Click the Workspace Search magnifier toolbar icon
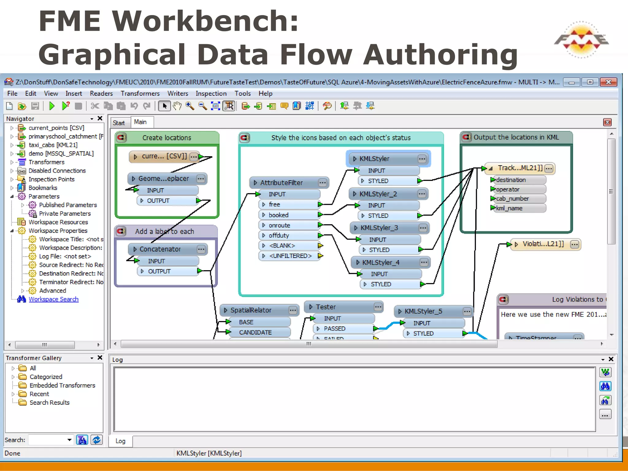The width and height of the screenshot is (628, 471). (327, 106)
